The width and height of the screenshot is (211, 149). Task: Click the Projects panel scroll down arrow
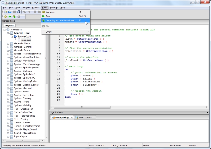tap(46, 137)
